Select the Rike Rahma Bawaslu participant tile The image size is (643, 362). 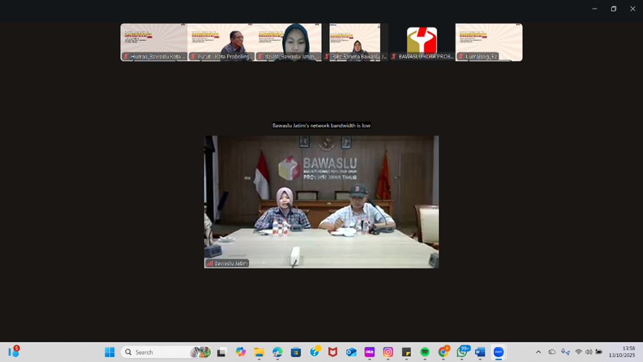(x=355, y=43)
